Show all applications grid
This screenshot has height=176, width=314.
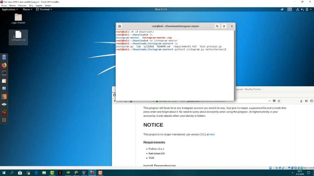coord(4,120)
